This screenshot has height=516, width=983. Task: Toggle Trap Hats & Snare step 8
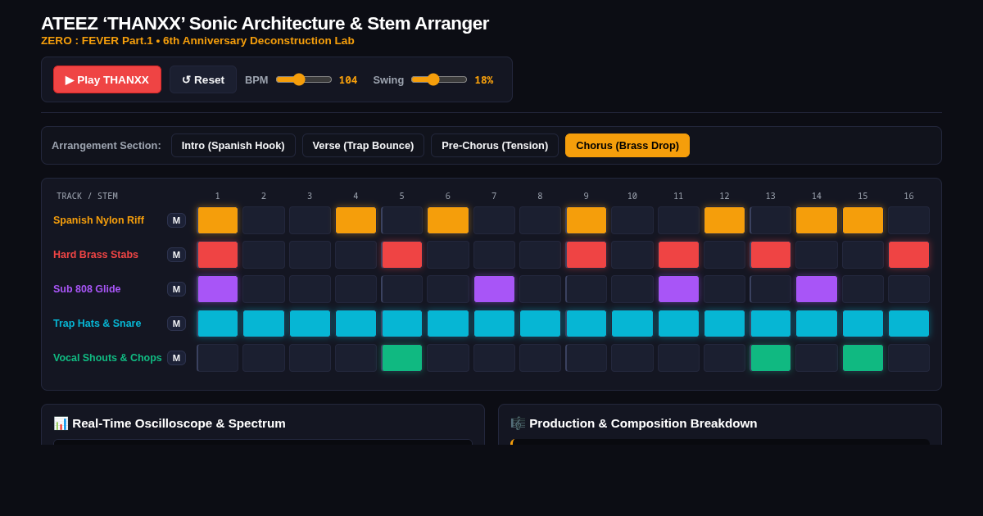coord(540,324)
